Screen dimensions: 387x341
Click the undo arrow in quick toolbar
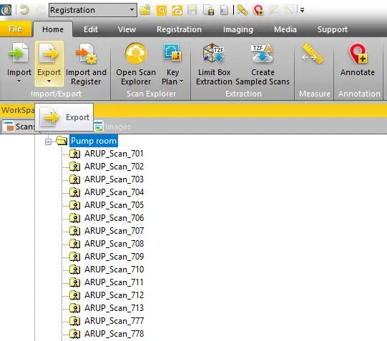(24, 10)
